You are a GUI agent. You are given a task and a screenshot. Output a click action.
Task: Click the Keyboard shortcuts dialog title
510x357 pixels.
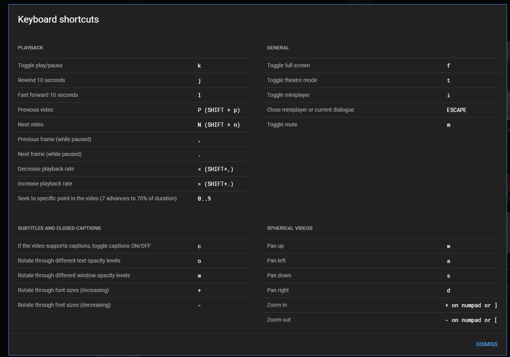coord(58,19)
